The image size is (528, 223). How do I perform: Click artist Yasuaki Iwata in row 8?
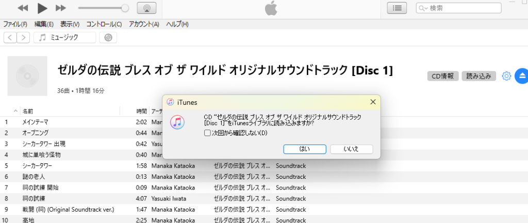click(169, 198)
